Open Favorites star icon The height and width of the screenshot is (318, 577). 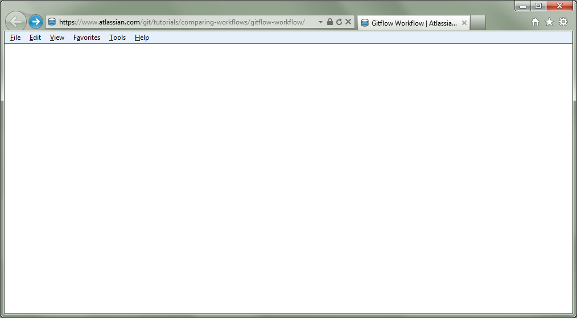549,22
